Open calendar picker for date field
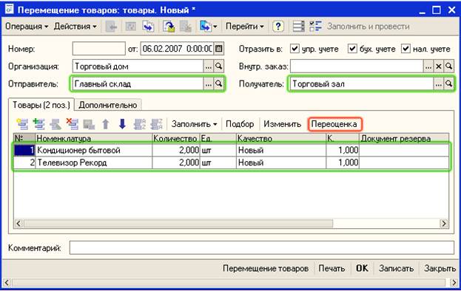The image size is (461, 291). [218, 49]
